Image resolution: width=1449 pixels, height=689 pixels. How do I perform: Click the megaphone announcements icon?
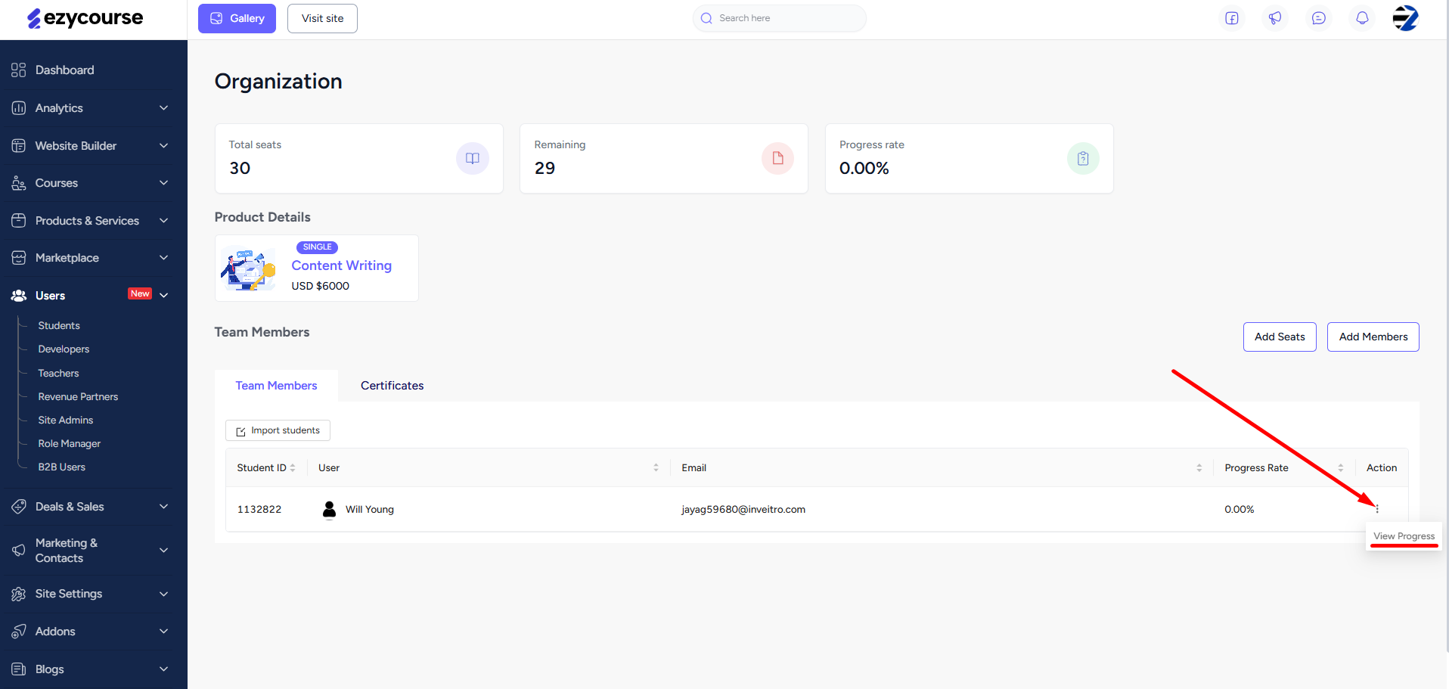[1275, 18]
